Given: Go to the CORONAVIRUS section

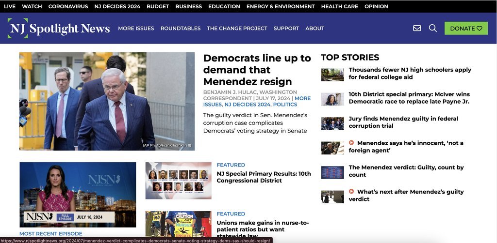Looking at the screenshot, I should (68, 6).
